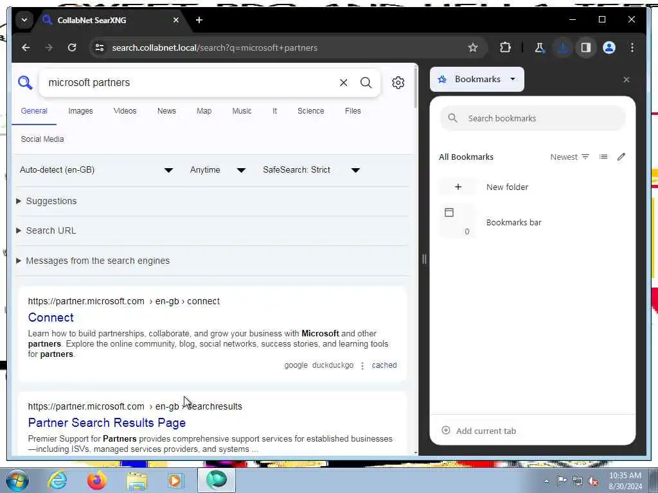Screen dimensions: 658x493
Task: Open the Anytime time range dropdown
Action: tap(218, 169)
